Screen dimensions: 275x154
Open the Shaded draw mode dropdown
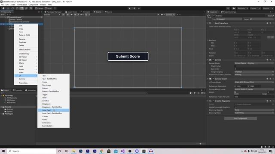point(52,15)
